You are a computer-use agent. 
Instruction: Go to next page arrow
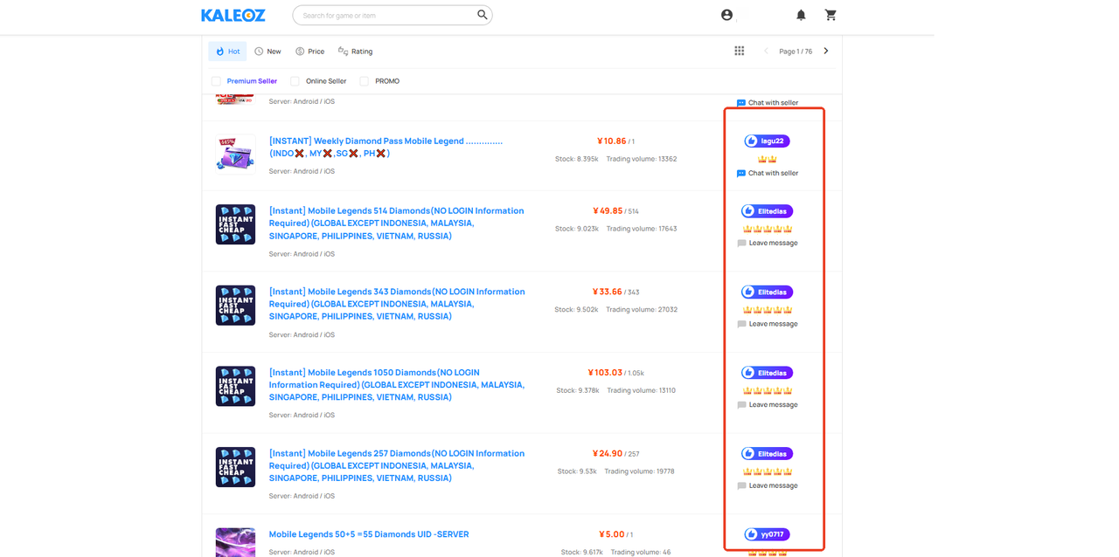coord(826,51)
